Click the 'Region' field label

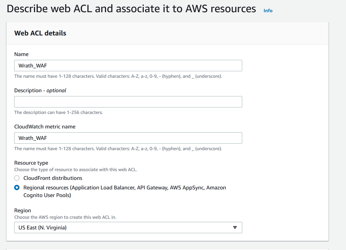[x=23, y=210]
